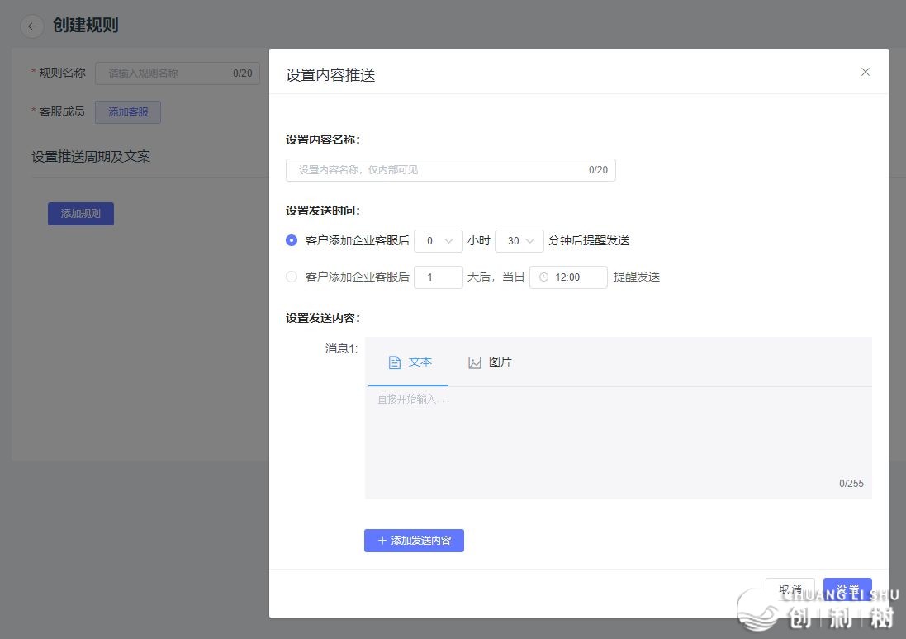Focus the 规则名称 input field

(178, 73)
